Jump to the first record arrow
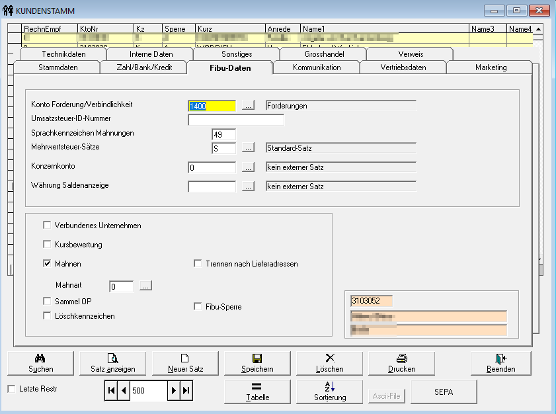 110,391
